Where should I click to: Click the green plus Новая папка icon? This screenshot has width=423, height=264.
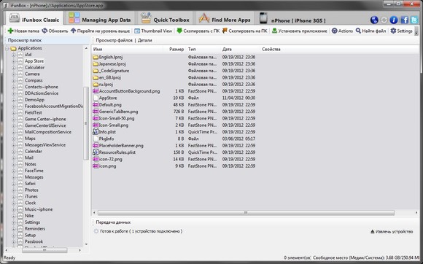(10, 31)
